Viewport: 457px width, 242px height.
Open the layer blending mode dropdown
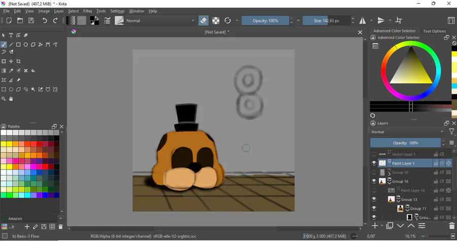pos(408,132)
